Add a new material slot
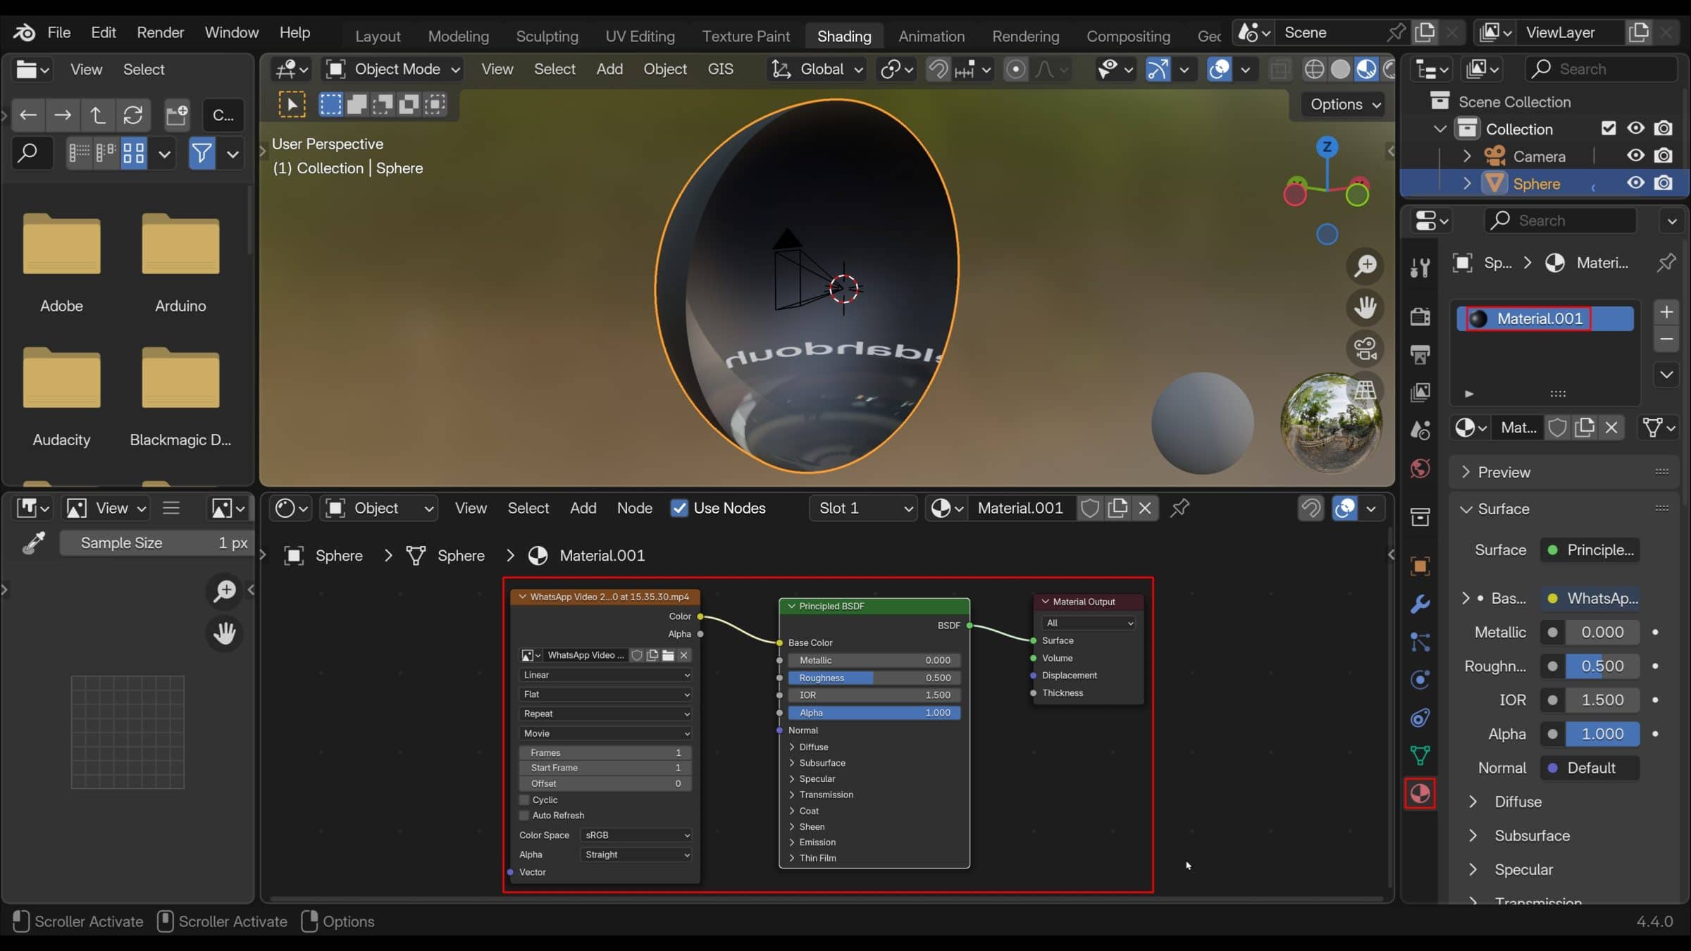Screen dimensions: 1691x951 tap(1666, 312)
